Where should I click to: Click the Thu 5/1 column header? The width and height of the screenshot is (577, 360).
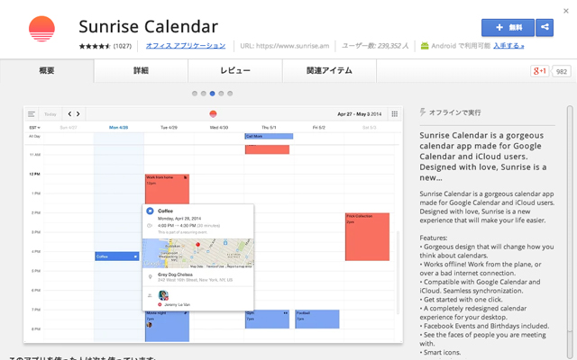pos(269,128)
